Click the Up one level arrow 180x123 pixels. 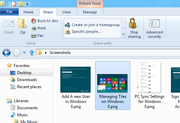point(32,53)
